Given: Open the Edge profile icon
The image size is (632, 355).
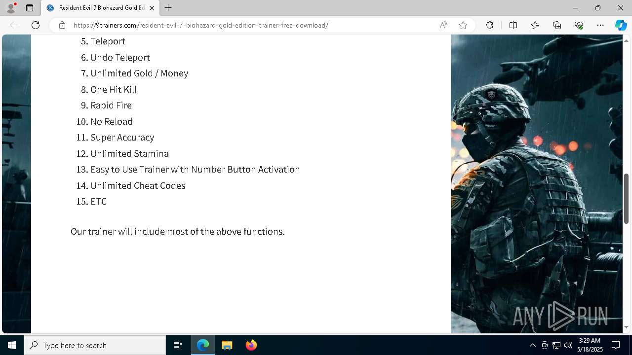Looking at the screenshot, I should click(11, 8).
